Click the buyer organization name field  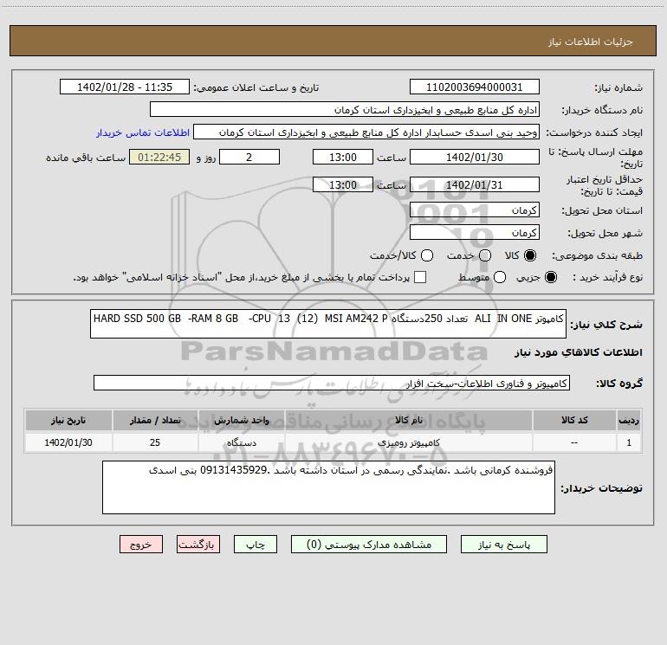pos(345,110)
